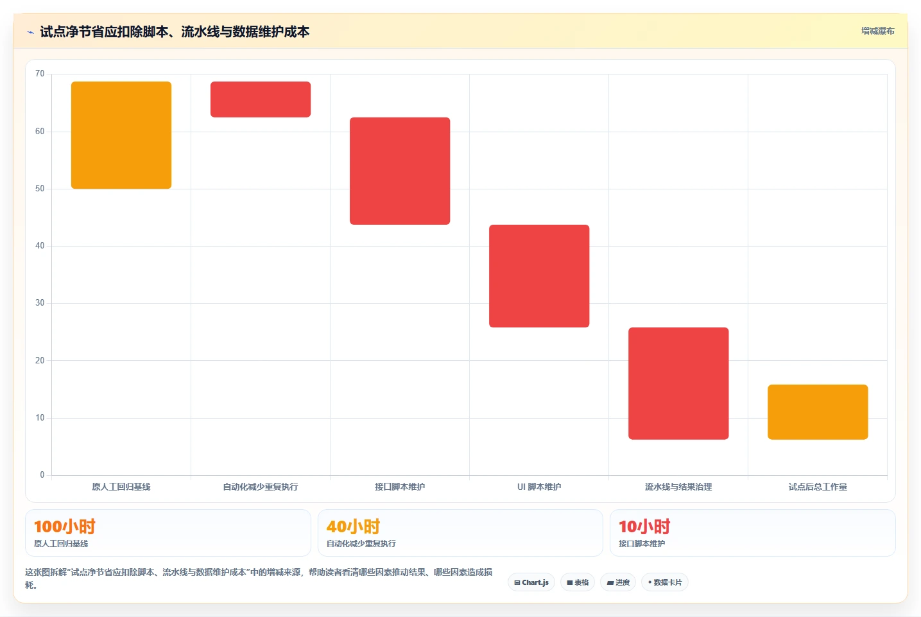Click the 增减瀑布 label in the header
This screenshot has height=617, width=921.
[877, 31]
